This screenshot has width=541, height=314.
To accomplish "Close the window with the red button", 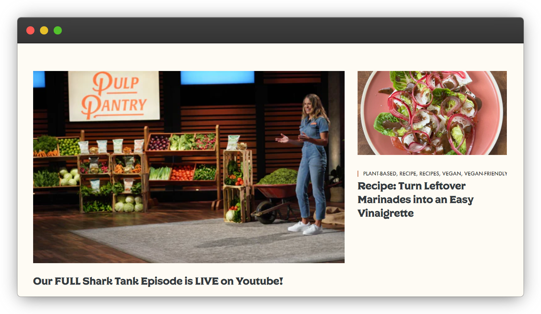I will 30,30.
